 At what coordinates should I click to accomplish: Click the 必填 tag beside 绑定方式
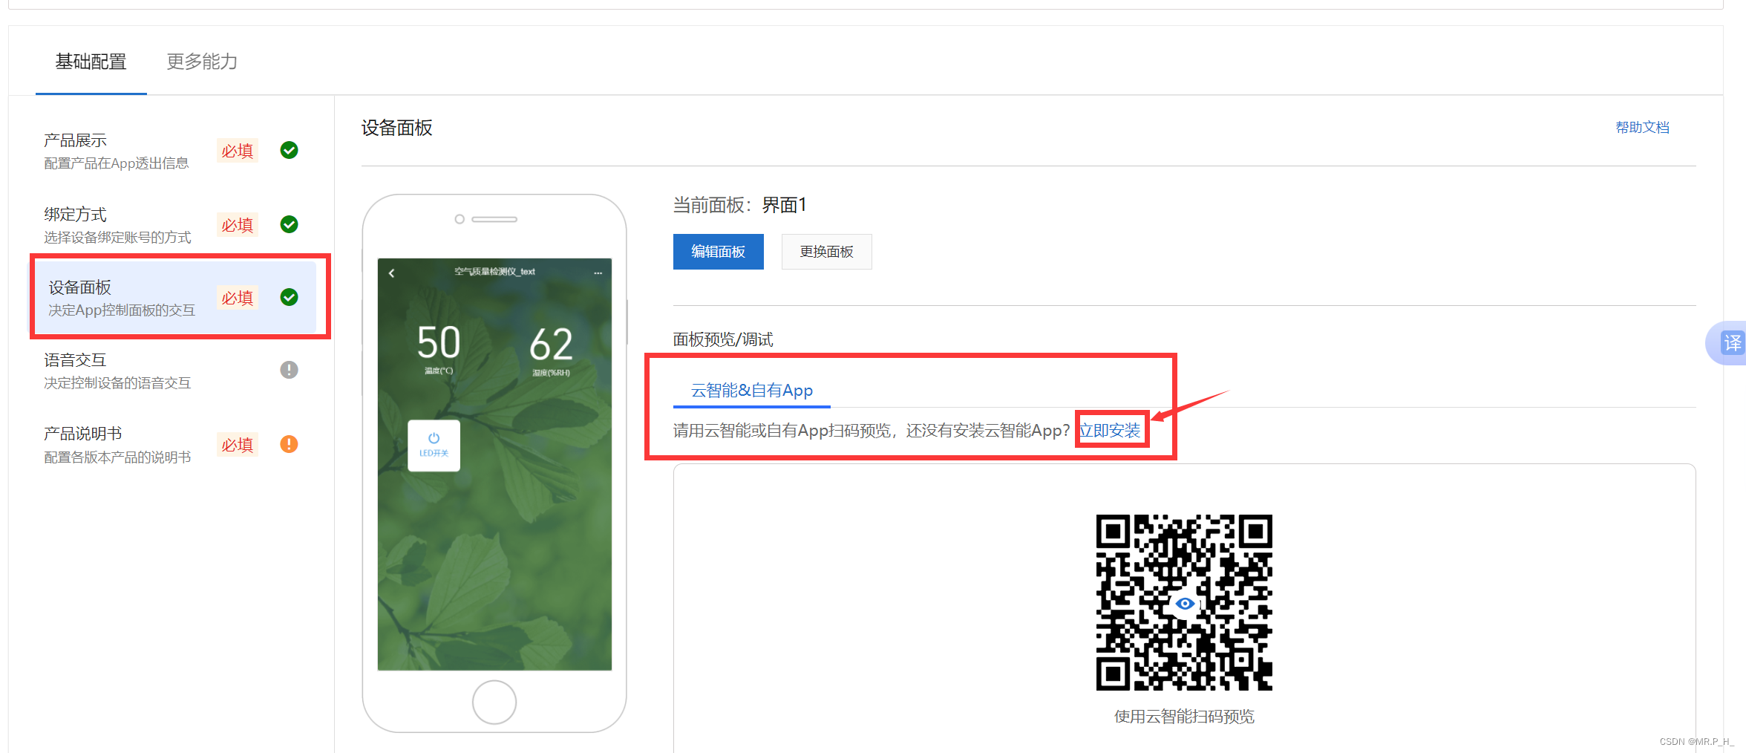click(x=238, y=225)
